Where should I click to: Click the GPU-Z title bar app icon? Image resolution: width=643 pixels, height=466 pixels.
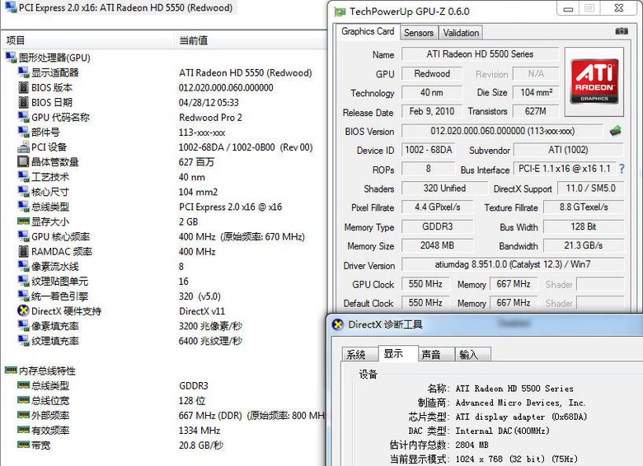coord(340,12)
